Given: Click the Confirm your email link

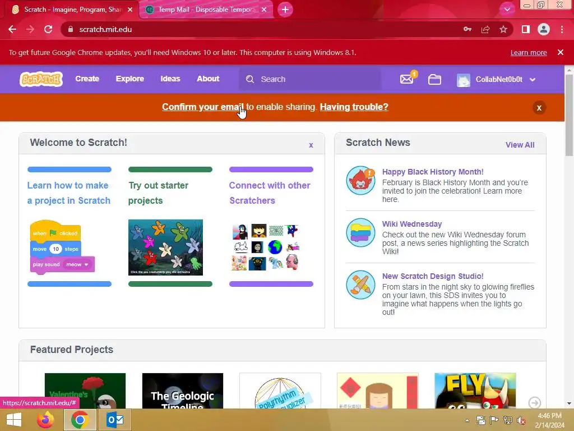Looking at the screenshot, I should pyautogui.click(x=203, y=107).
